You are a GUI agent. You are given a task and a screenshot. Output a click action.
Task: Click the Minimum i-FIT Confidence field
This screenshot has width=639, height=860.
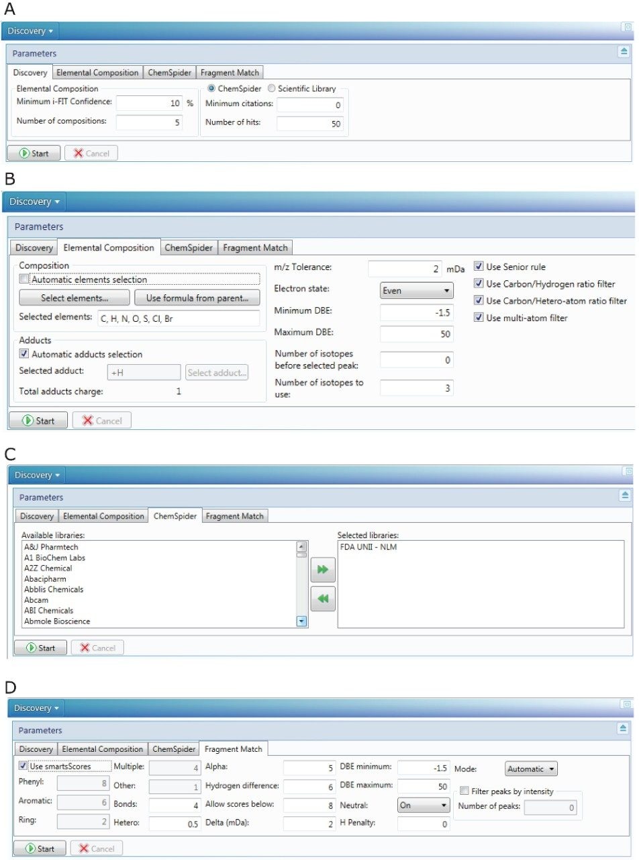[149, 103]
